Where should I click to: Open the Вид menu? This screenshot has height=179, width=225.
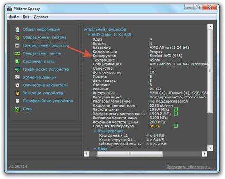26,17
